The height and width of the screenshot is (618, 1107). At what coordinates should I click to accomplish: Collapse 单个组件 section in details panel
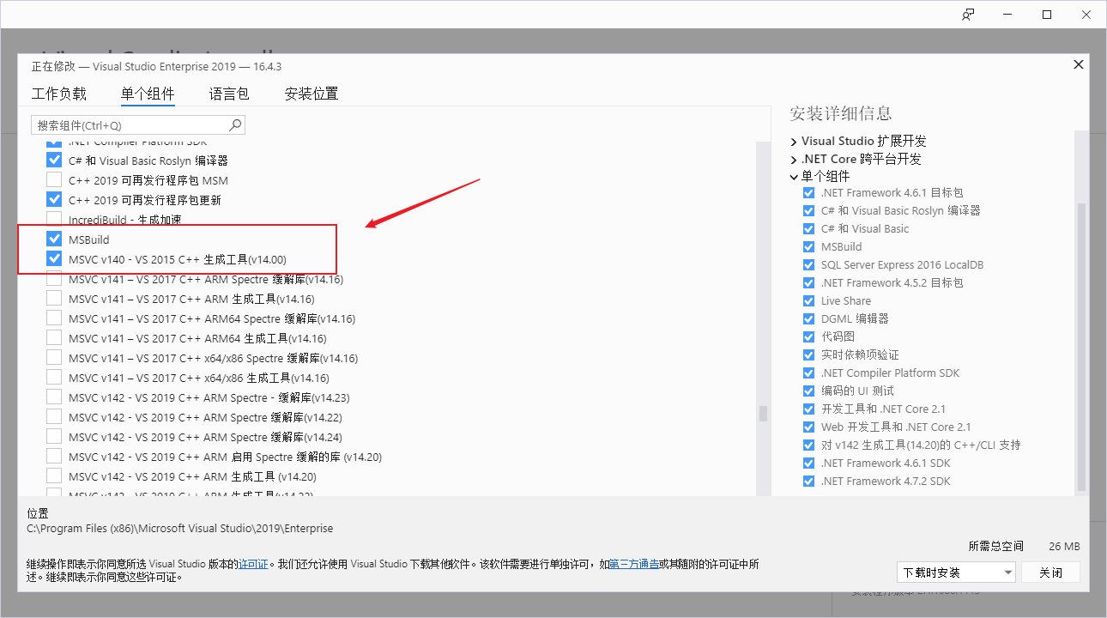[x=794, y=177]
